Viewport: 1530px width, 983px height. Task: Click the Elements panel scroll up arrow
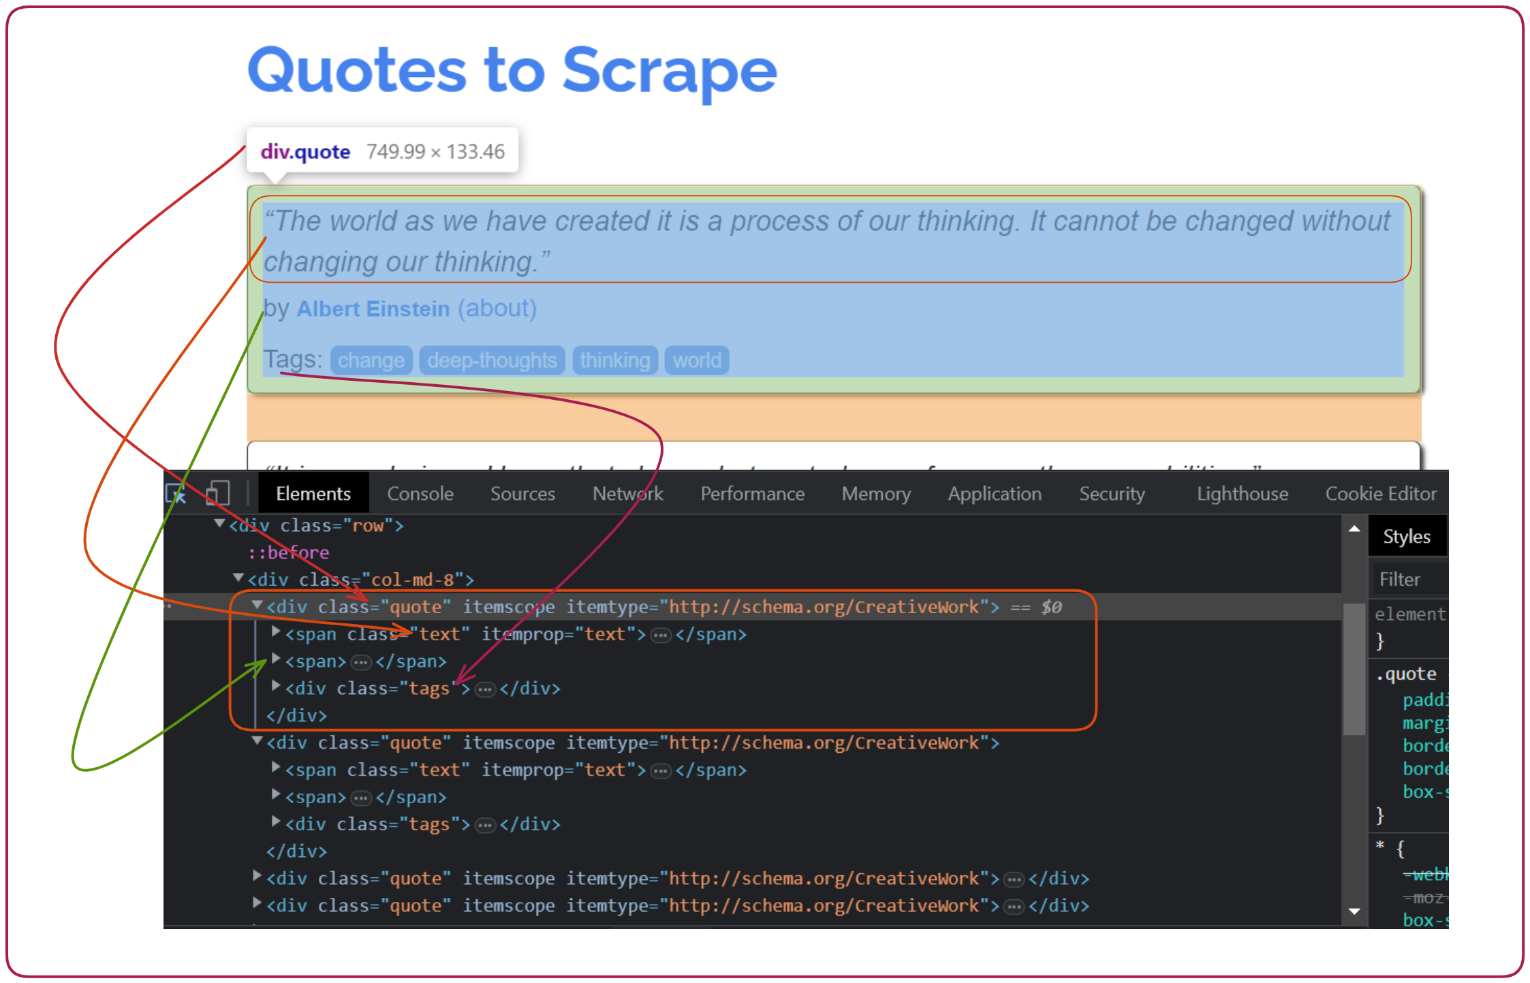[1354, 529]
